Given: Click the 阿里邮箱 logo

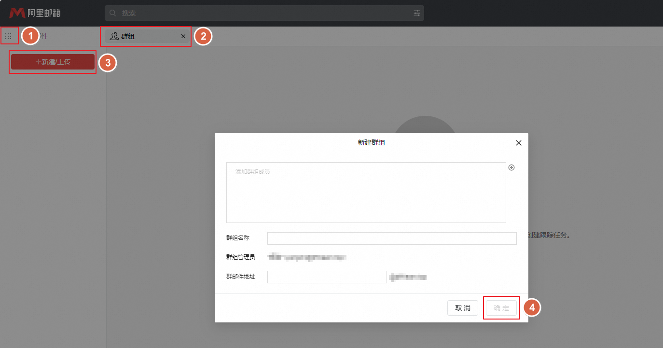Looking at the screenshot, I should tap(35, 13).
